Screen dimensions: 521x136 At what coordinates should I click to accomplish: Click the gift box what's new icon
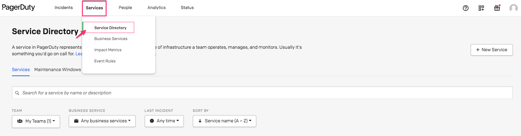point(497,8)
